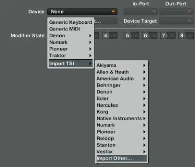Click Modifier State 6 indicator
This screenshot has height=167, width=195.
click(149, 35)
